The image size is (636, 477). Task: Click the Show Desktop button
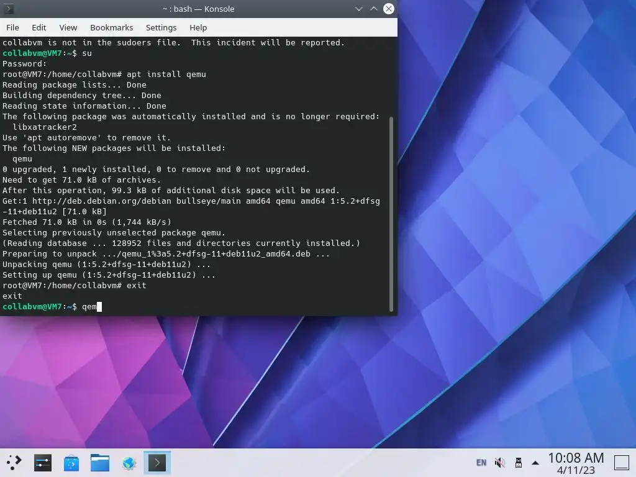pos(621,463)
